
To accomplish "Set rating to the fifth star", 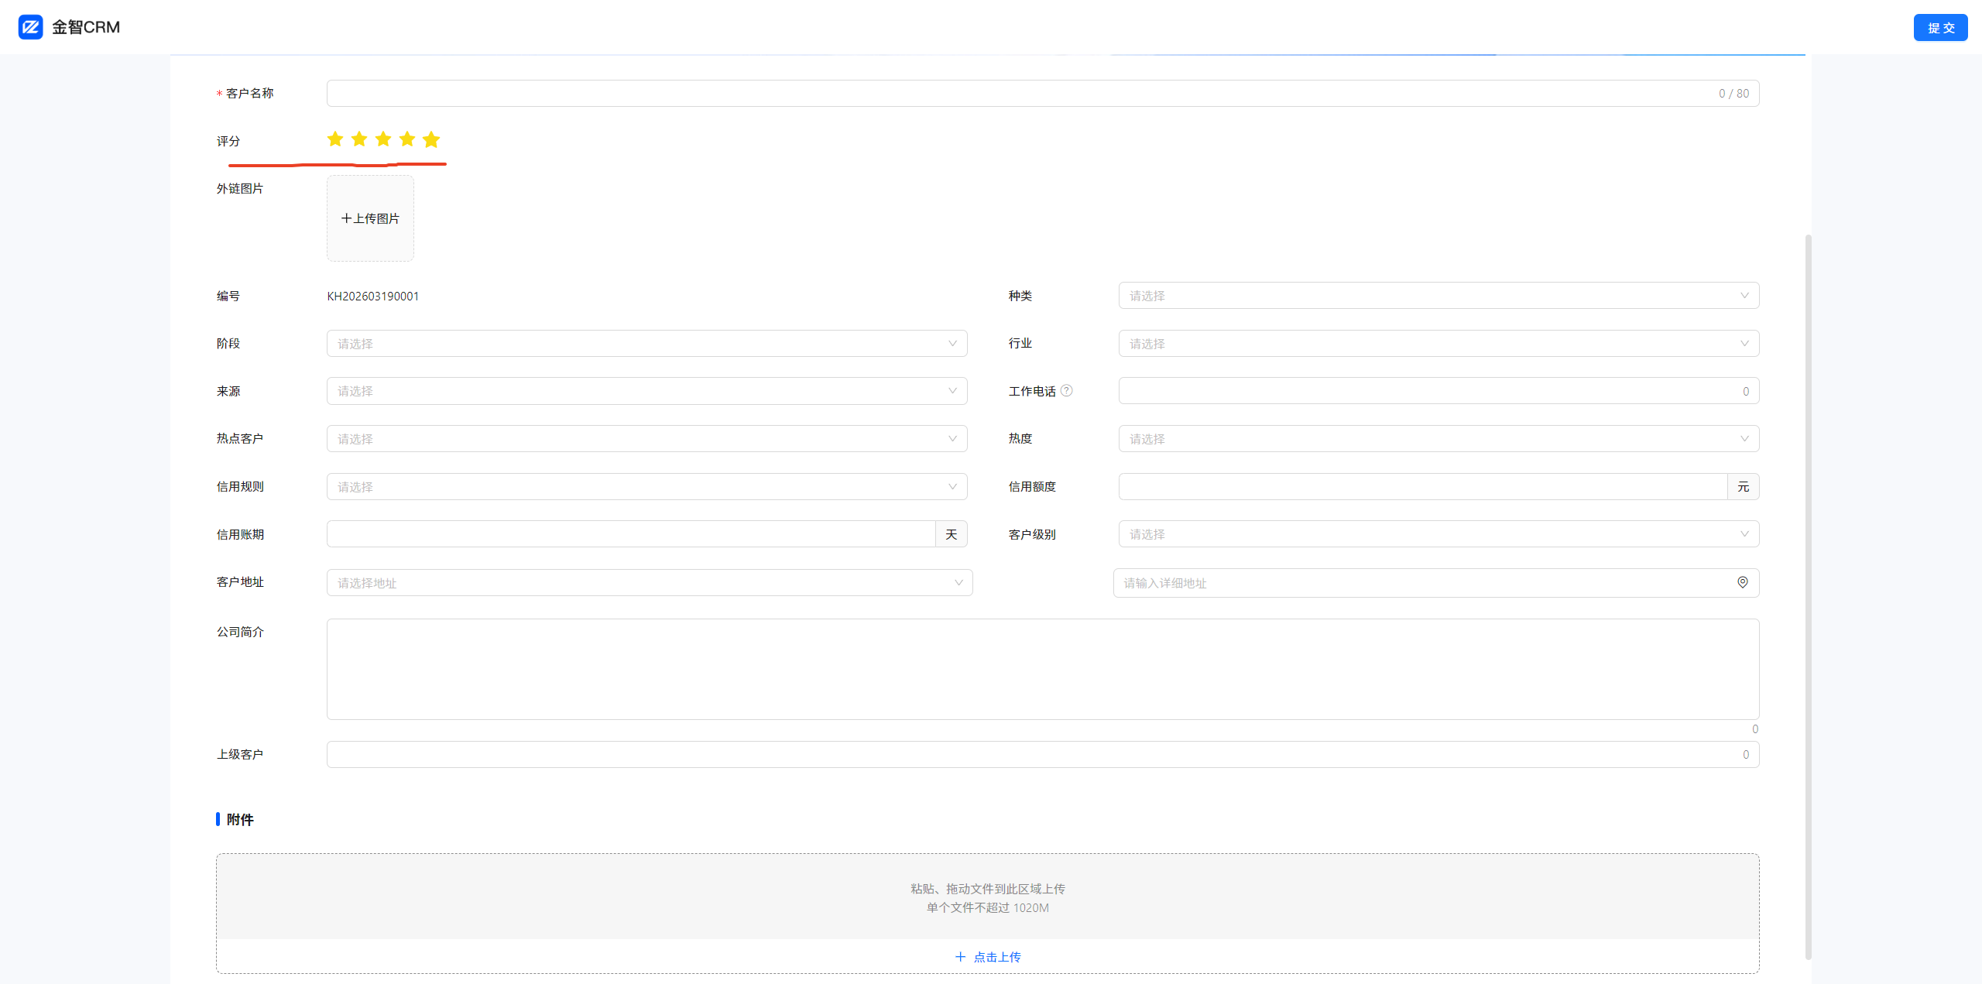I will click(431, 139).
